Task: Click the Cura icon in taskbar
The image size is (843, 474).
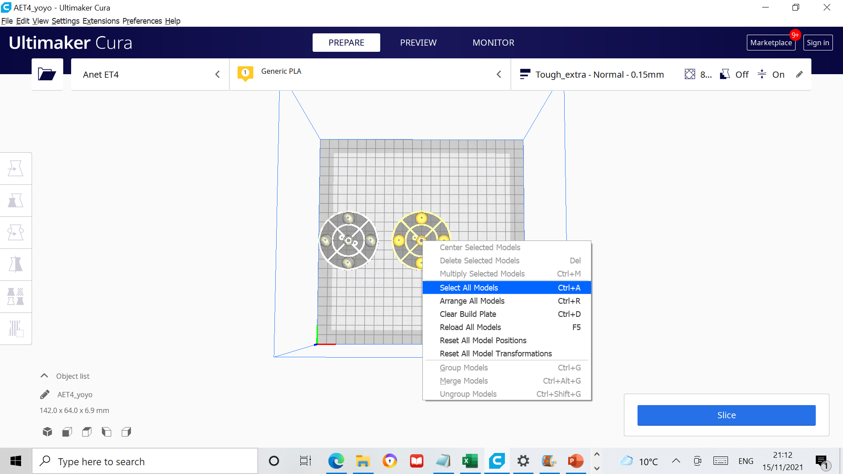Action: click(x=497, y=461)
